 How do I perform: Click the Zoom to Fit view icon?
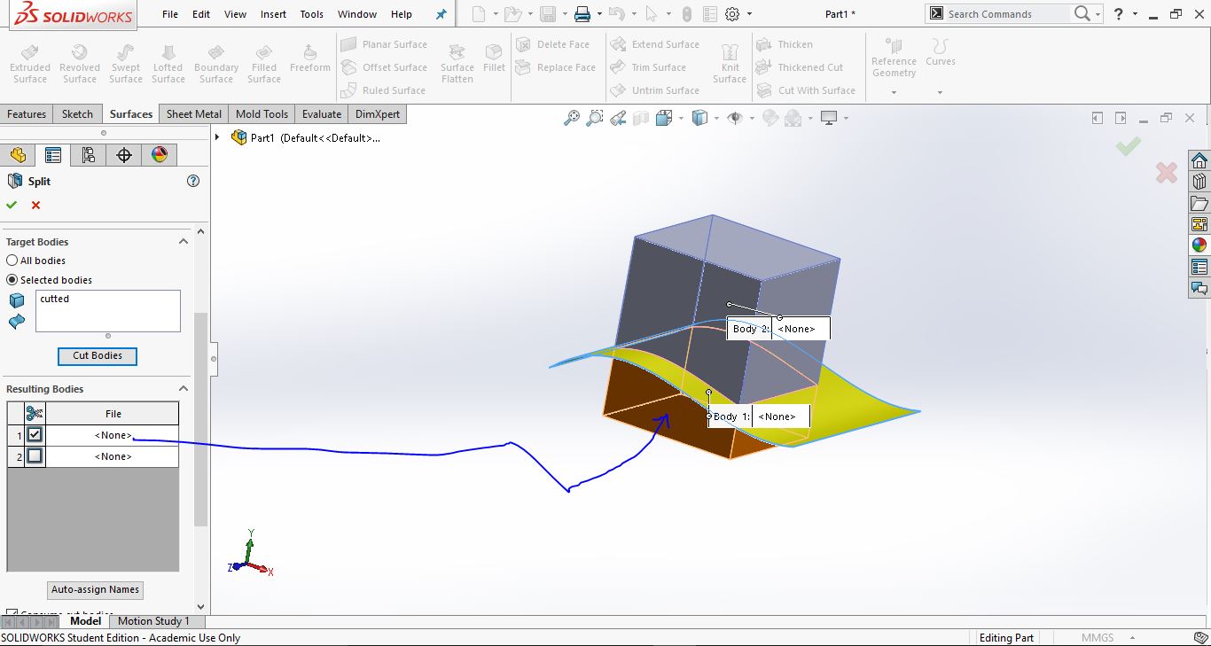(x=572, y=118)
